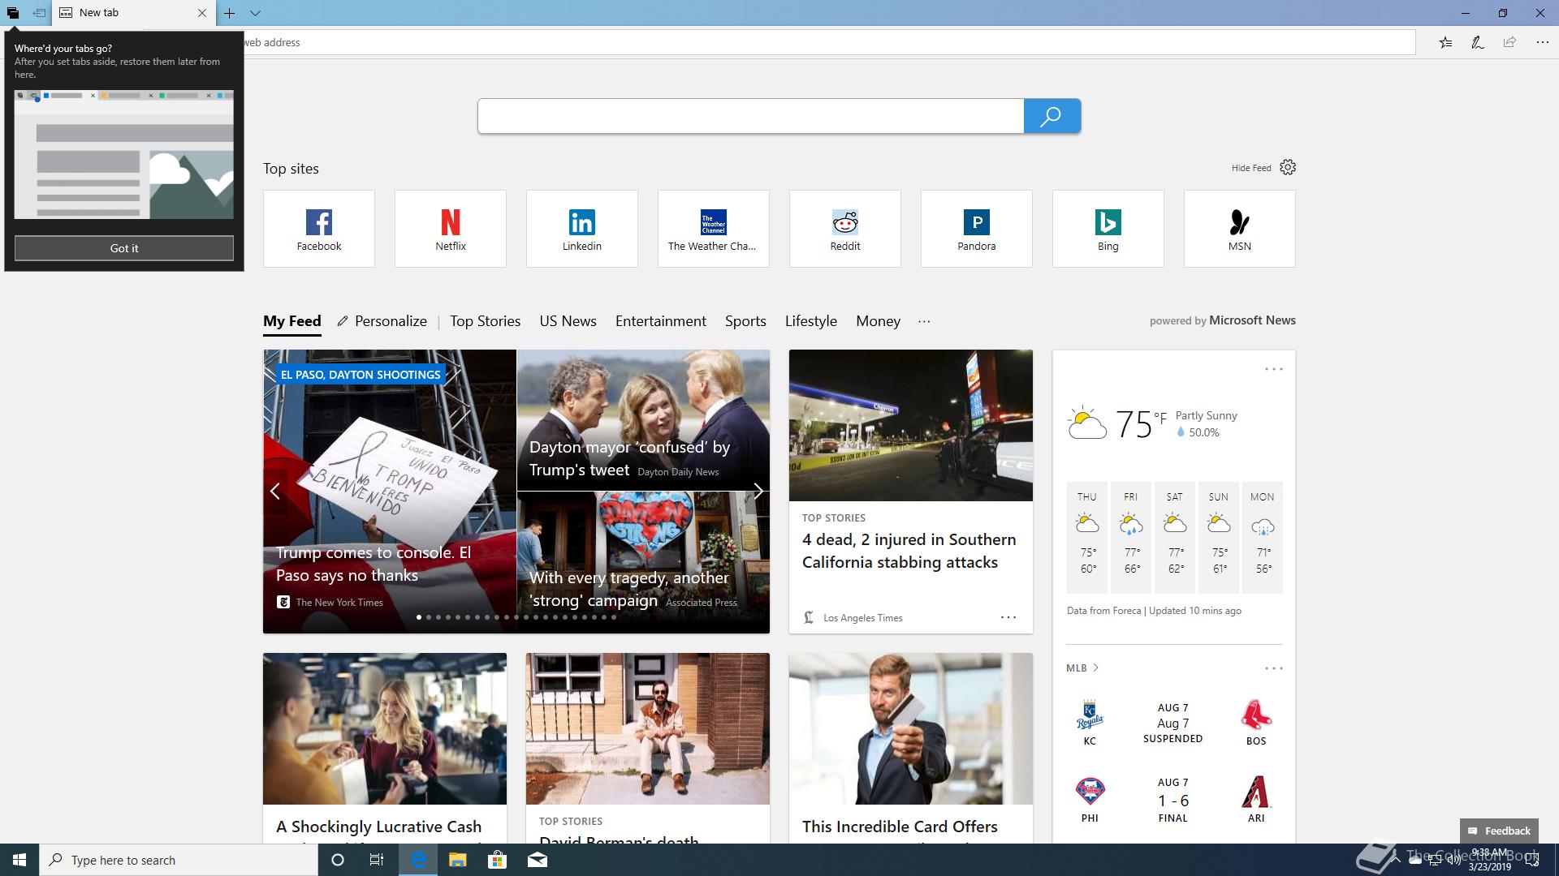Show tab previews chevron
The height and width of the screenshot is (876, 1559).
[x=255, y=13]
